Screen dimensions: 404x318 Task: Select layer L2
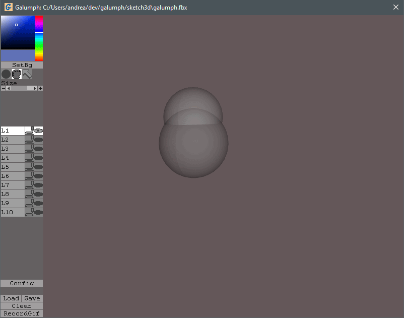[13, 140]
